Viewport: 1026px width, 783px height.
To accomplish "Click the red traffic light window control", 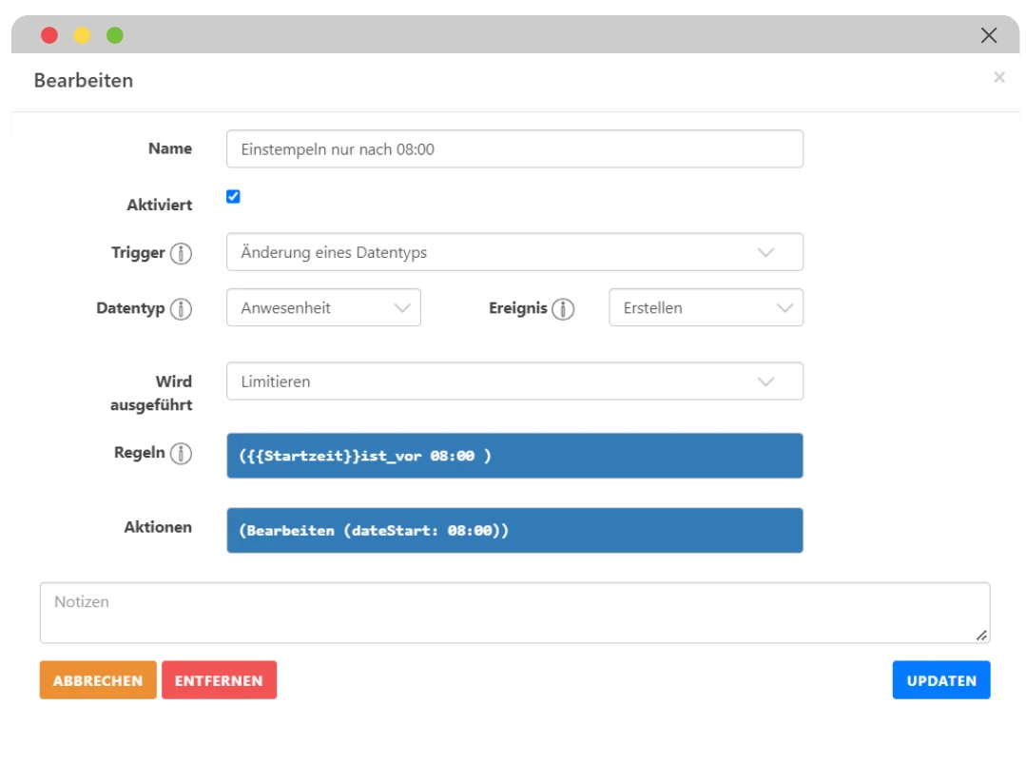I will 48,35.
